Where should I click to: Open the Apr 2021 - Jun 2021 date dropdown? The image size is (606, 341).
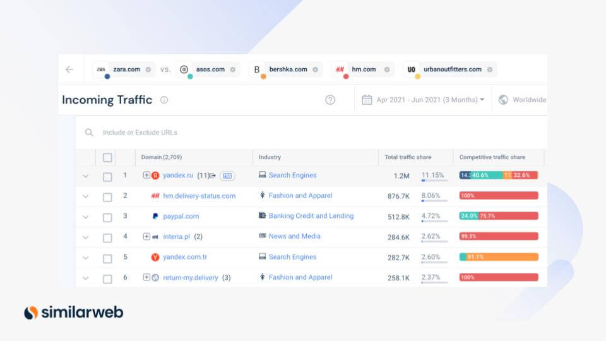[x=430, y=100]
